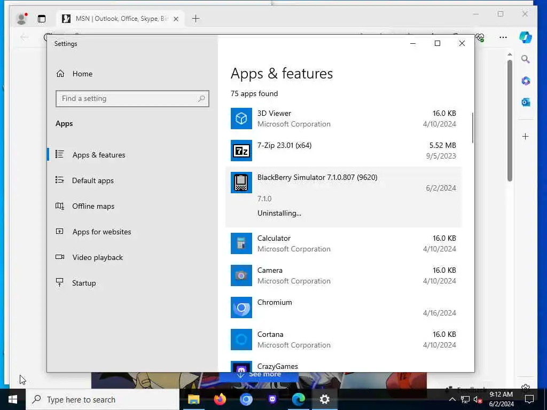This screenshot has height=410, width=547.
Task: Click the 'Uninstalling...' status text
Action: point(279,213)
